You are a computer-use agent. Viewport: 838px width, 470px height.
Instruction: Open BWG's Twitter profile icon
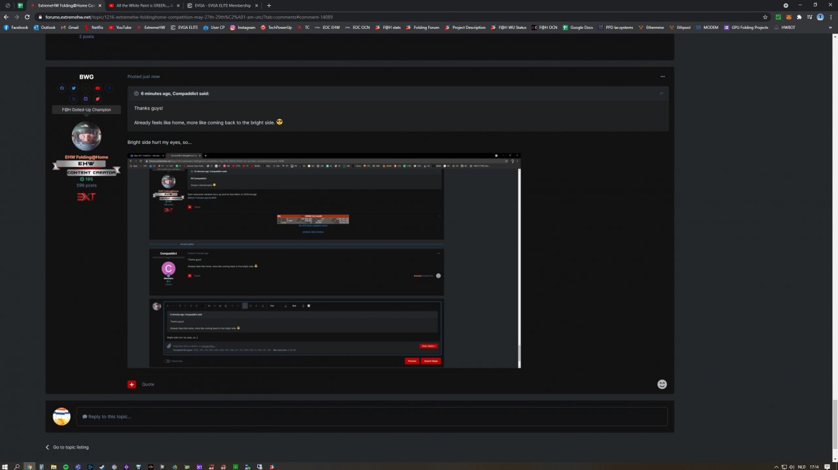73,88
